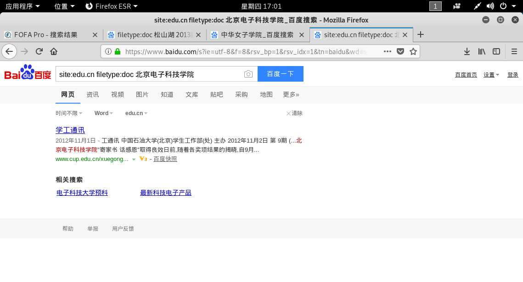Expand the 时间不限 time filter
The height and width of the screenshot is (282, 523).
69,113
